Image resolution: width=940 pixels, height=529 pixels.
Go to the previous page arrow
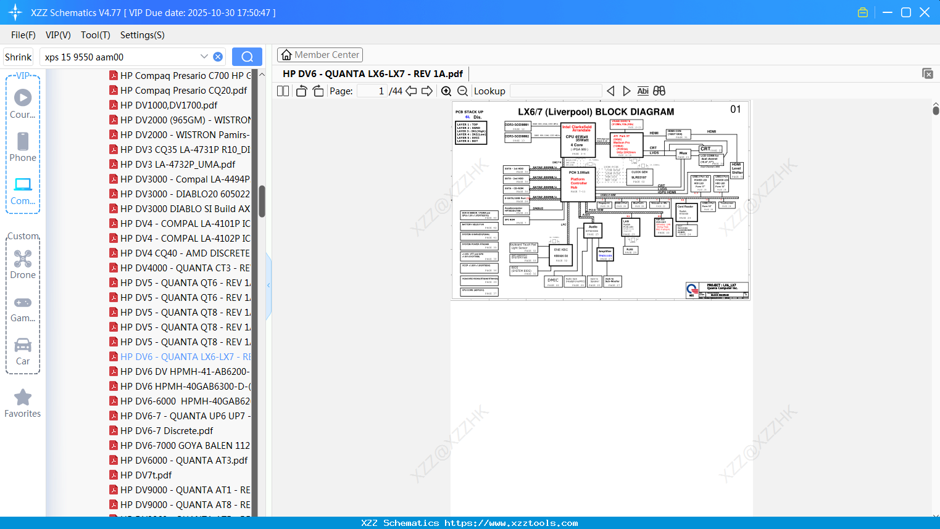[411, 91]
